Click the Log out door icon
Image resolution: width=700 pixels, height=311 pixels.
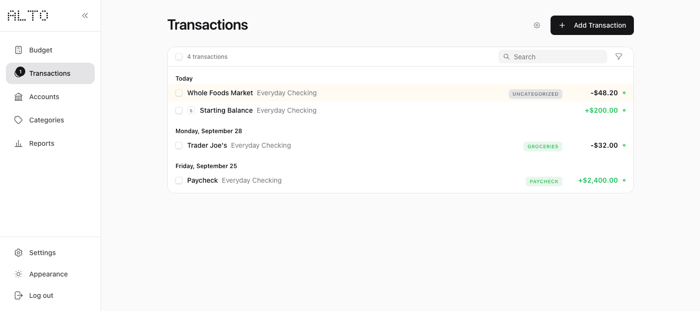coord(18,295)
